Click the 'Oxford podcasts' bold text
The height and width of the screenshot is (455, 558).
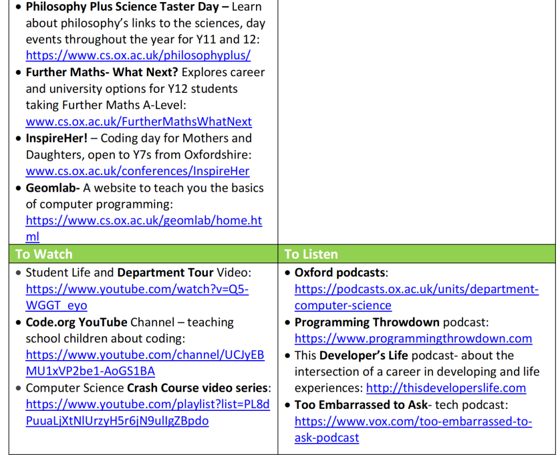340,273
